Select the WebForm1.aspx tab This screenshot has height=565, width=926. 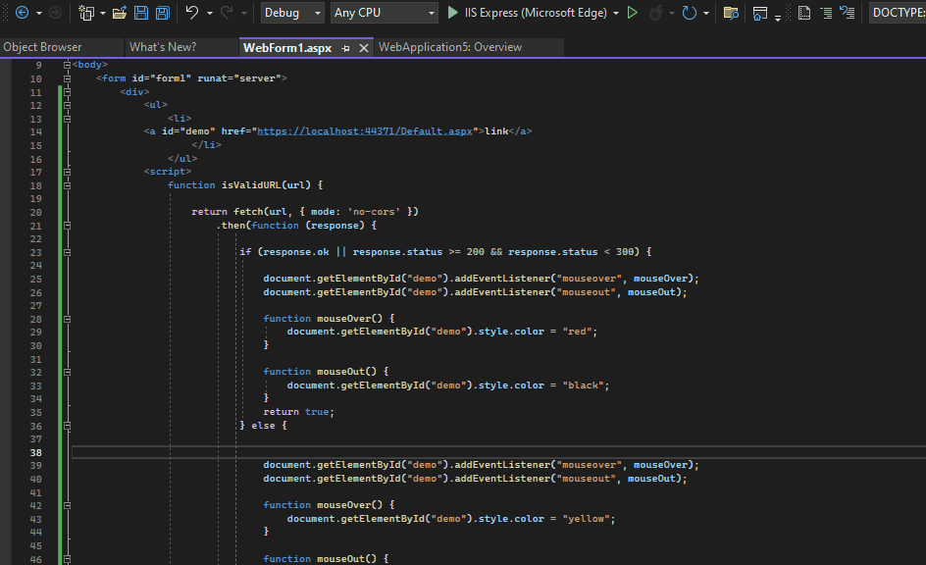pyautogui.click(x=287, y=48)
